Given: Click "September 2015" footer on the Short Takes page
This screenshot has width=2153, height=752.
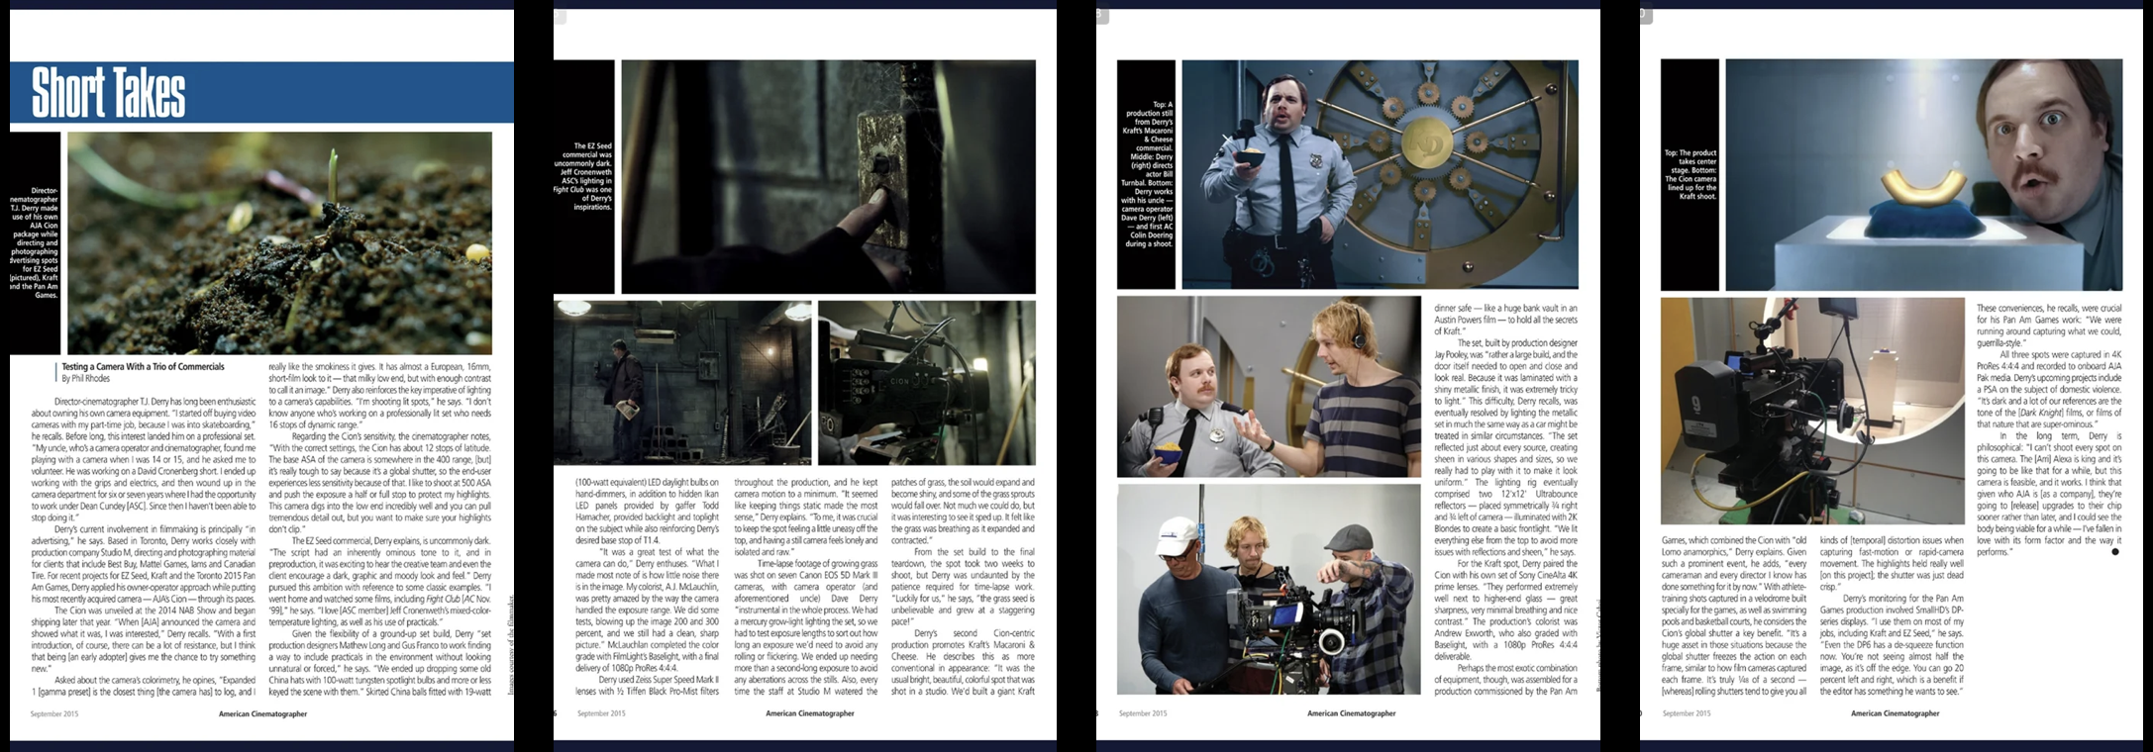Looking at the screenshot, I should point(53,713).
